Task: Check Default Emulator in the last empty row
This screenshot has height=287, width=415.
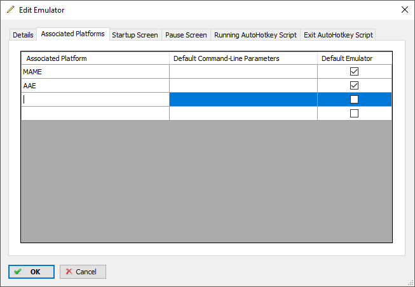Action: (x=354, y=114)
